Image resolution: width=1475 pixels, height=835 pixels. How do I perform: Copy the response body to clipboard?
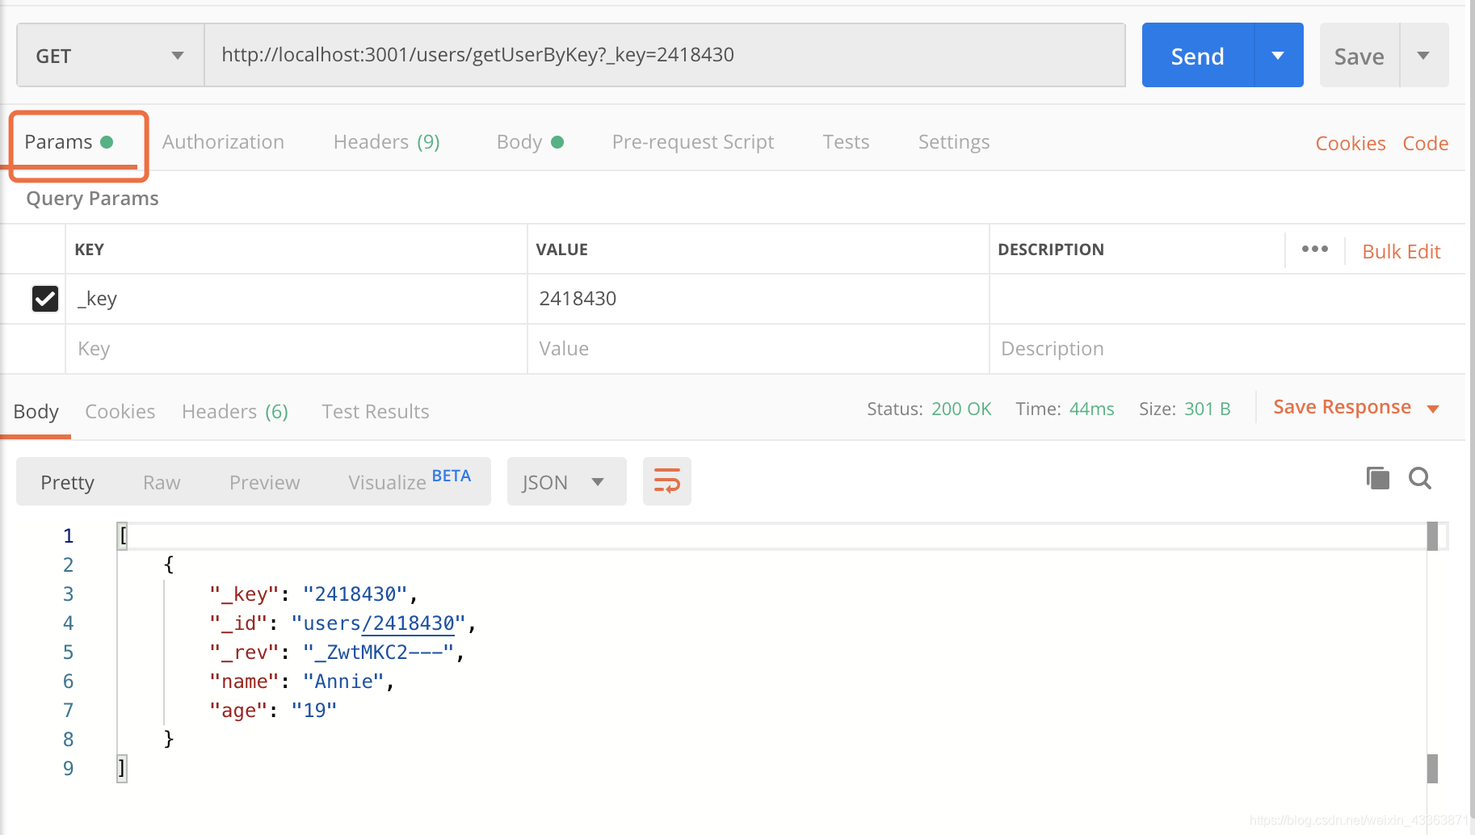(x=1377, y=478)
